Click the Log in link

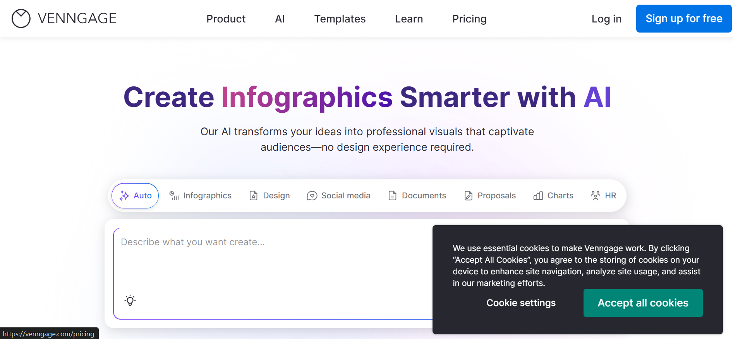coord(606,19)
